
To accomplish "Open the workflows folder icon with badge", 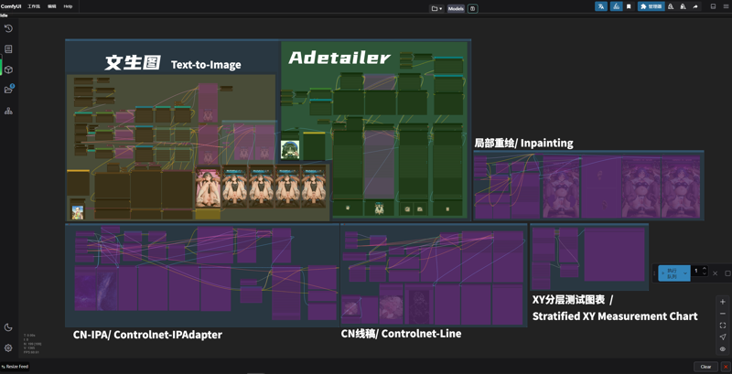I will (8, 90).
